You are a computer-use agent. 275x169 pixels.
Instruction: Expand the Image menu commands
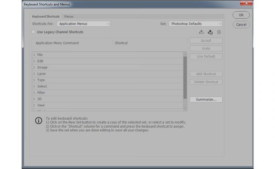coord(34,67)
